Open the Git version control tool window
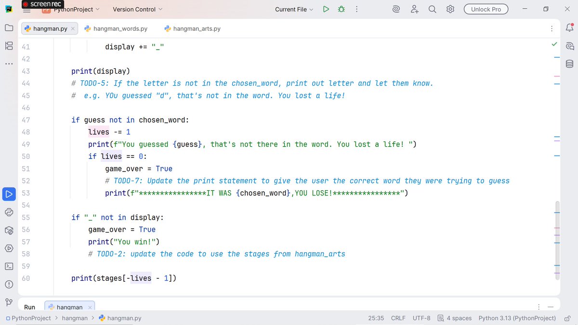This screenshot has height=325, width=578. [9, 302]
